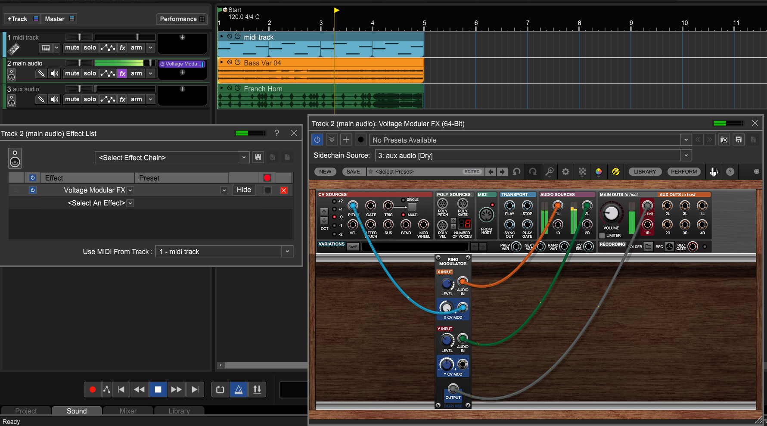Open the settings gear in Voltage Modular
The width and height of the screenshot is (767, 426).
click(x=565, y=171)
